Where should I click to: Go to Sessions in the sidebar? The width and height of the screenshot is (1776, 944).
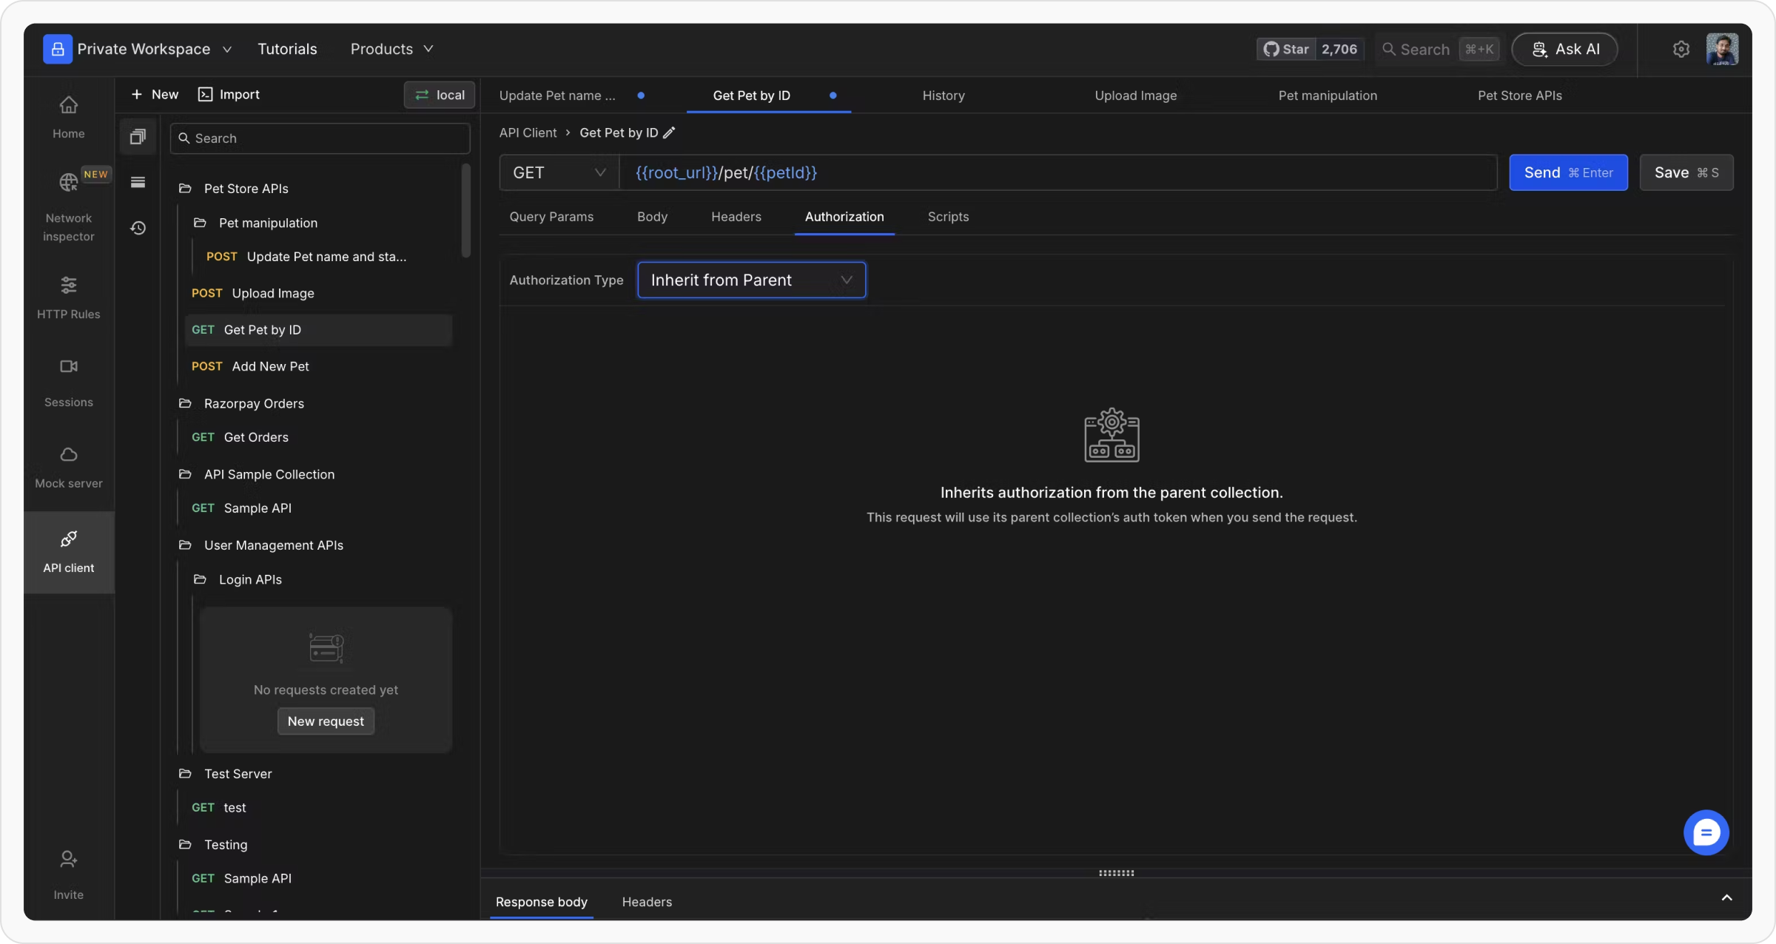pos(68,367)
